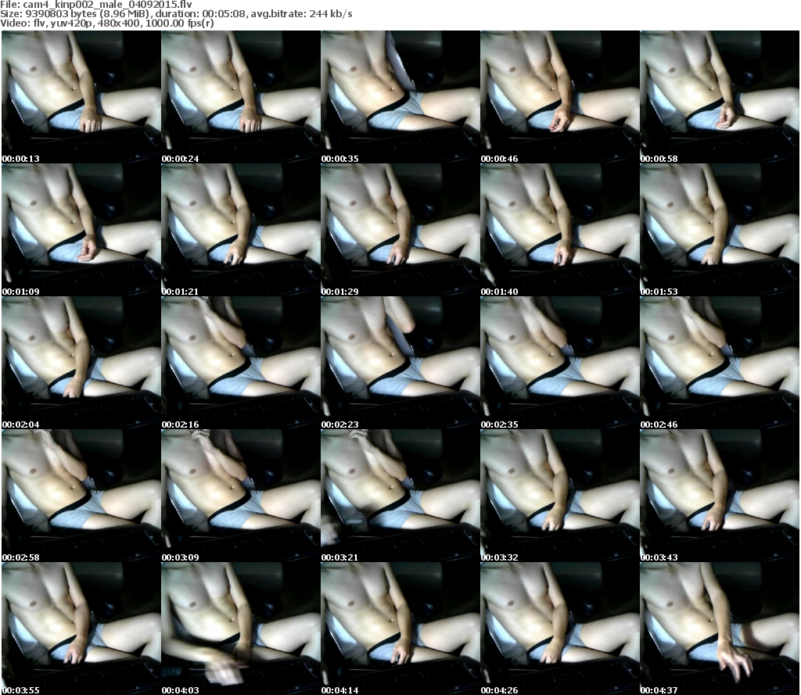Pick the thumbnail labeled 00:01:09
This screenshot has width=801, height=695.
pyautogui.click(x=81, y=230)
